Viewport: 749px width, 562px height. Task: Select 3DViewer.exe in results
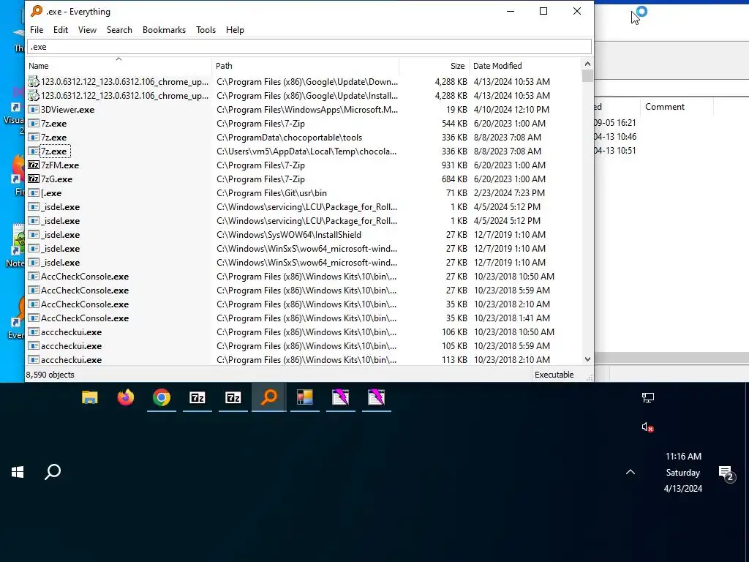67,110
